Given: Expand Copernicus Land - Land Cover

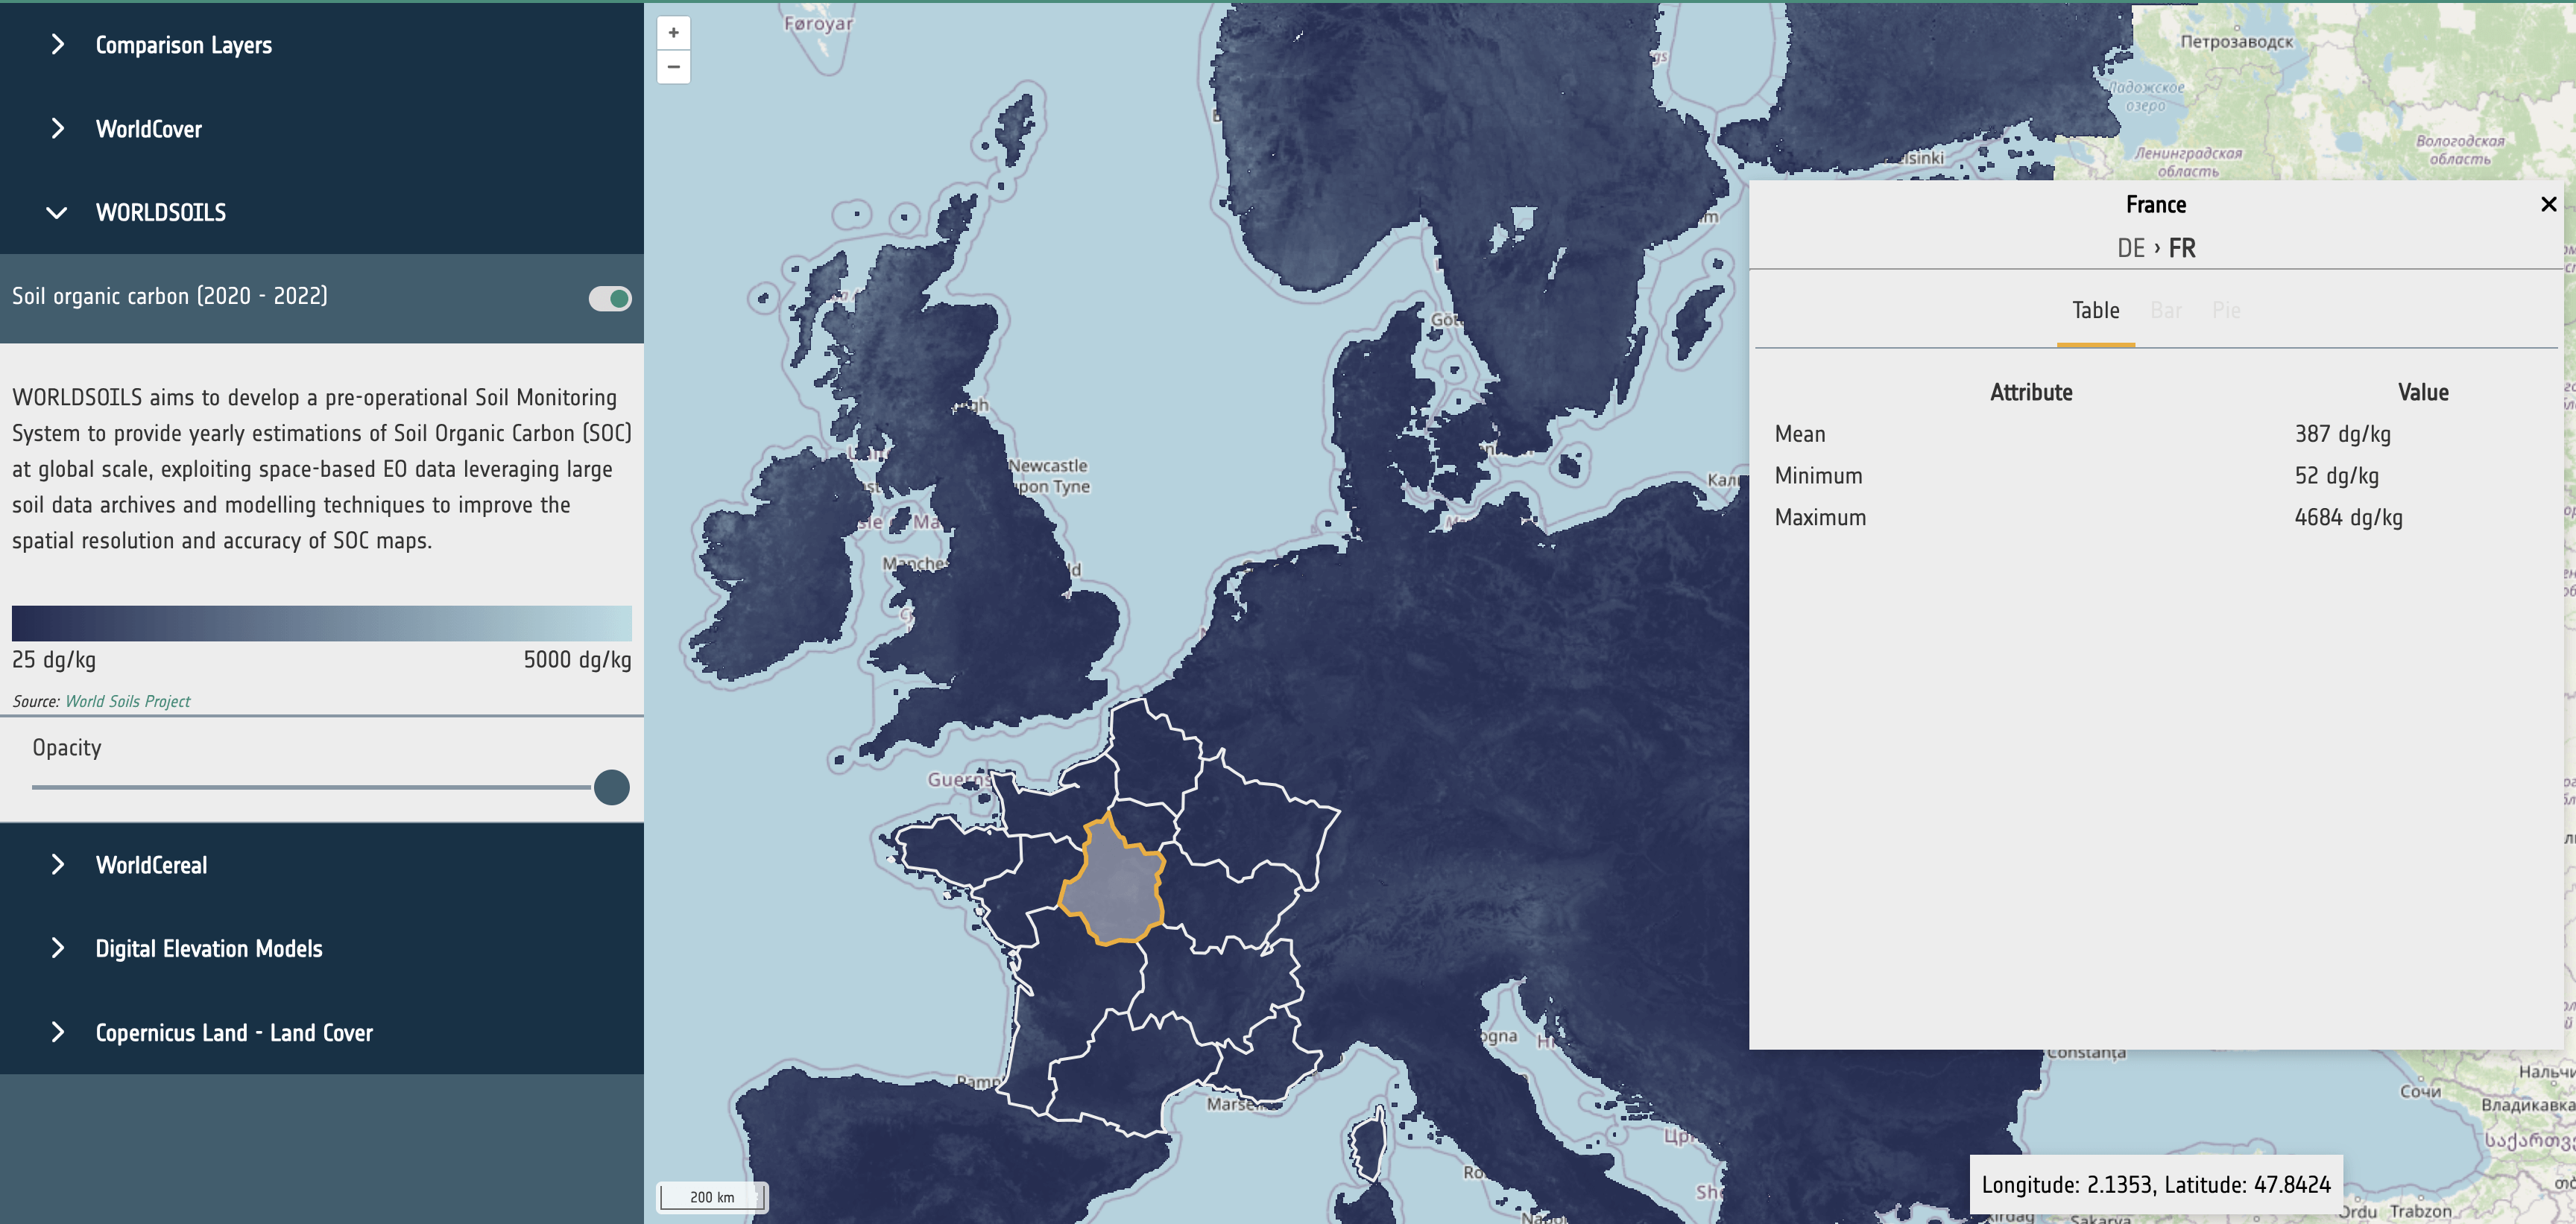Looking at the screenshot, I should tap(233, 1032).
